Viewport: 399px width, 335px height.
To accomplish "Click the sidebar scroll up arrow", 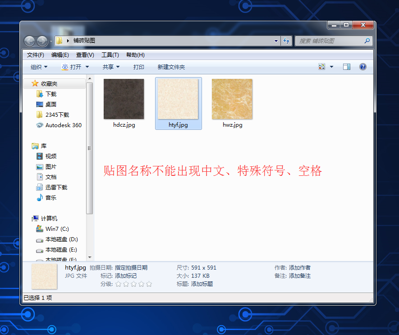I will click(x=90, y=78).
